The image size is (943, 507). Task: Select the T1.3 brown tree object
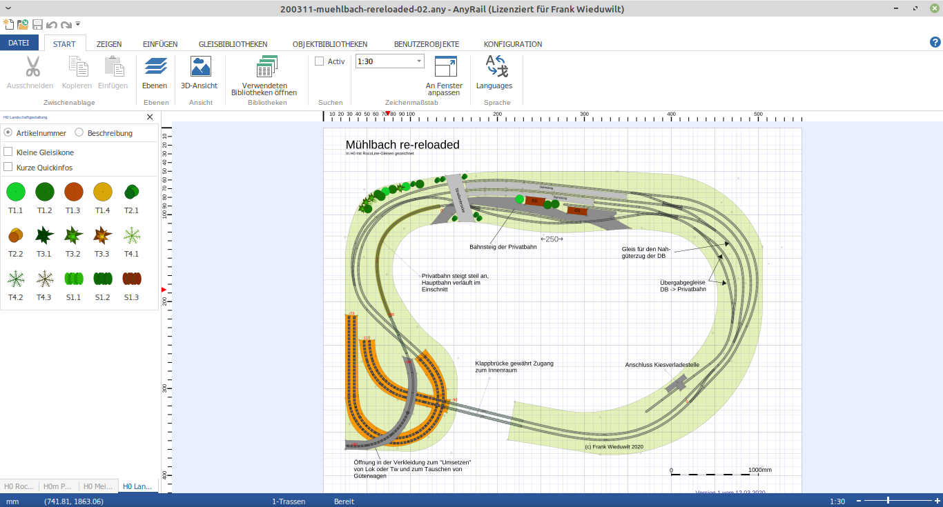74,192
